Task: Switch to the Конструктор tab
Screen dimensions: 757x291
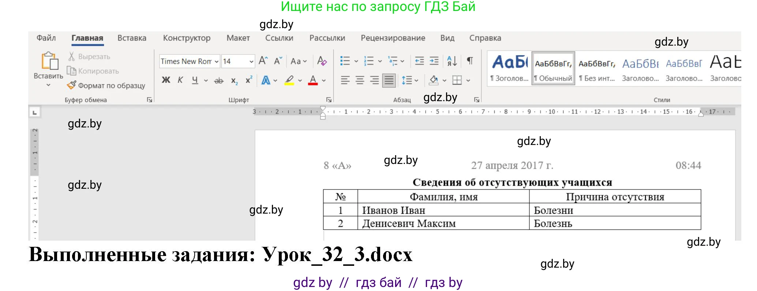Action: (x=187, y=38)
